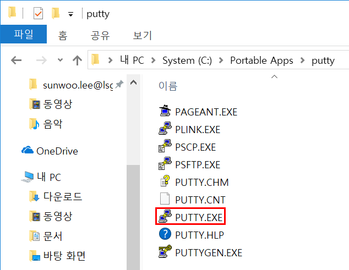The height and width of the screenshot is (270, 349).
Task: Go forward with the right arrow
Action: (41, 60)
